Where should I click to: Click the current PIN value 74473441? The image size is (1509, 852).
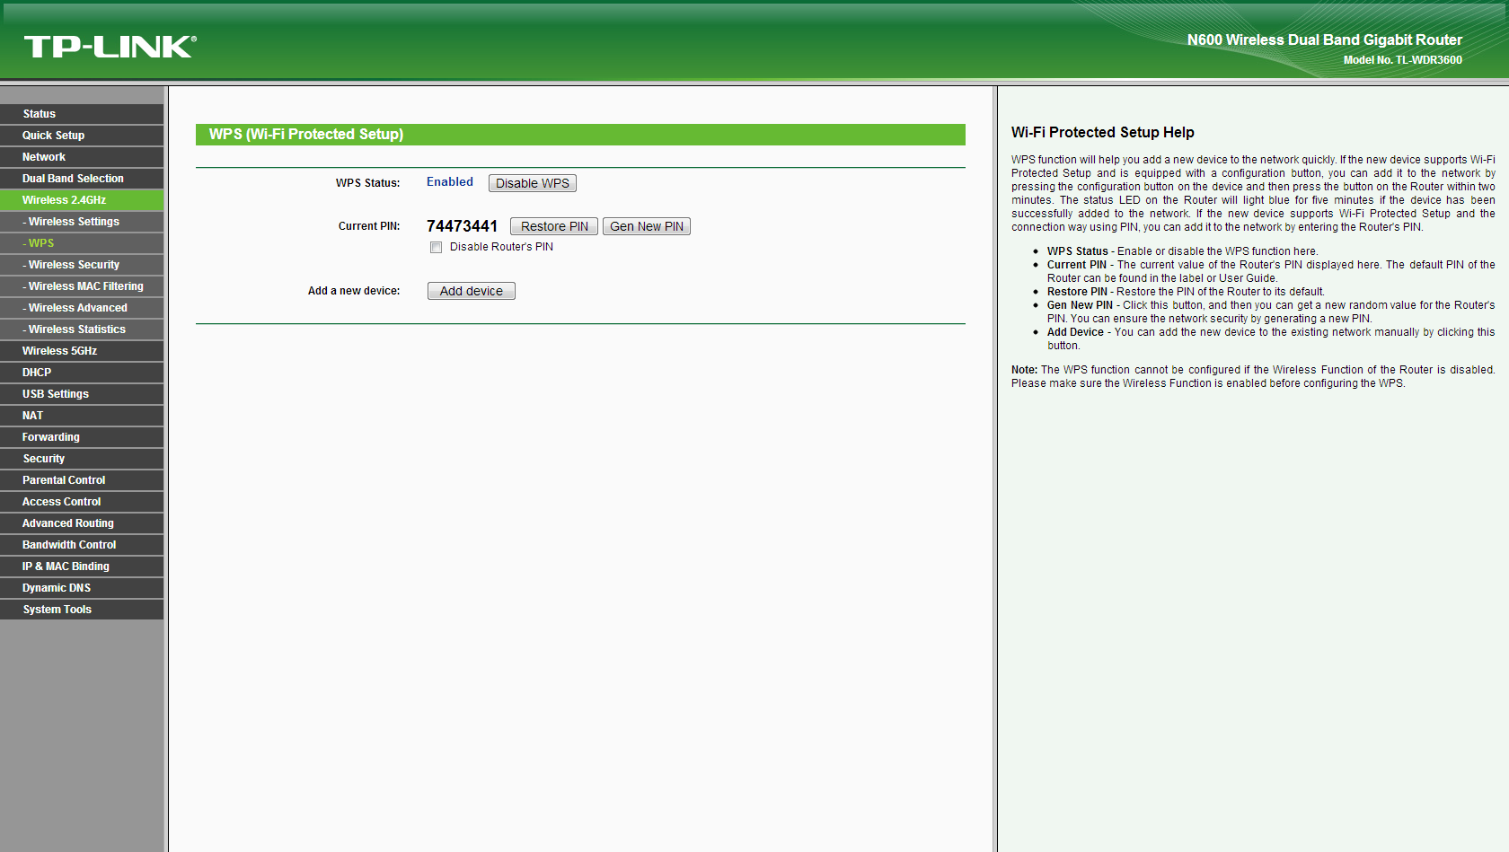pos(462,226)
